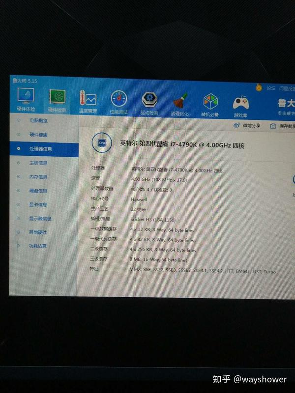Click the gold medal icon near 论坛
This screenshot has width=295, height=393.
(259, 87)
